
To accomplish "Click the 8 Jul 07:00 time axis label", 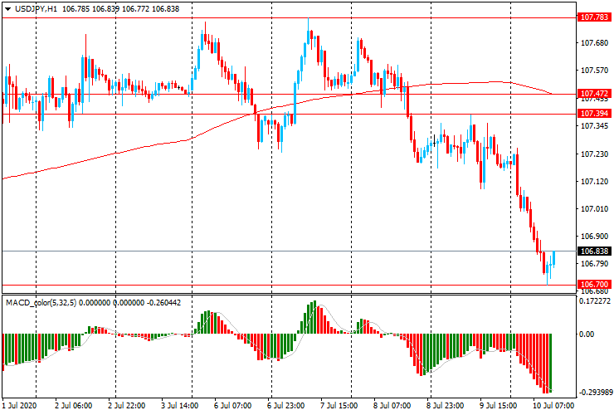I will (x=391, y=408).
